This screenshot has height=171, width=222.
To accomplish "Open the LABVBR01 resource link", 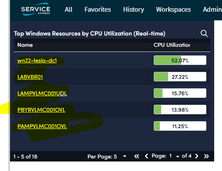I will click(x=30, y=77).
